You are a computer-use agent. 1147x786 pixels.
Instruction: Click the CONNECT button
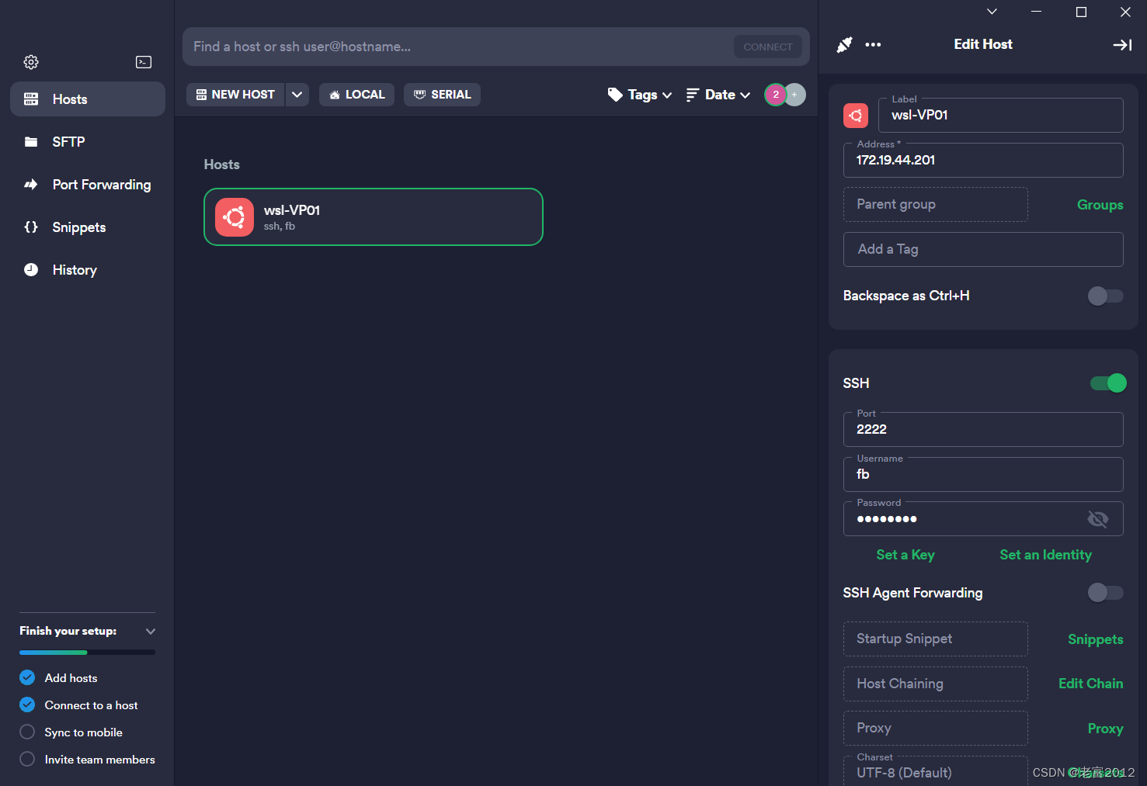(768, 47)
